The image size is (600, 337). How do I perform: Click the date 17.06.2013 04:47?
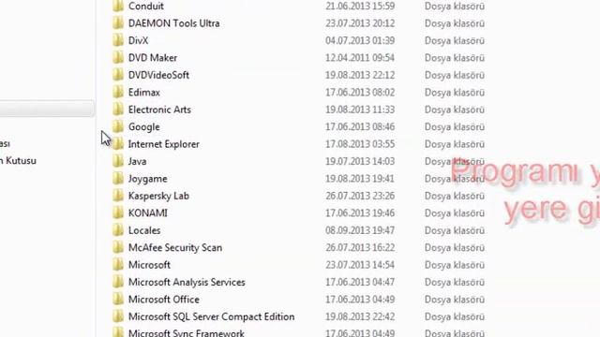click(360, 282)
